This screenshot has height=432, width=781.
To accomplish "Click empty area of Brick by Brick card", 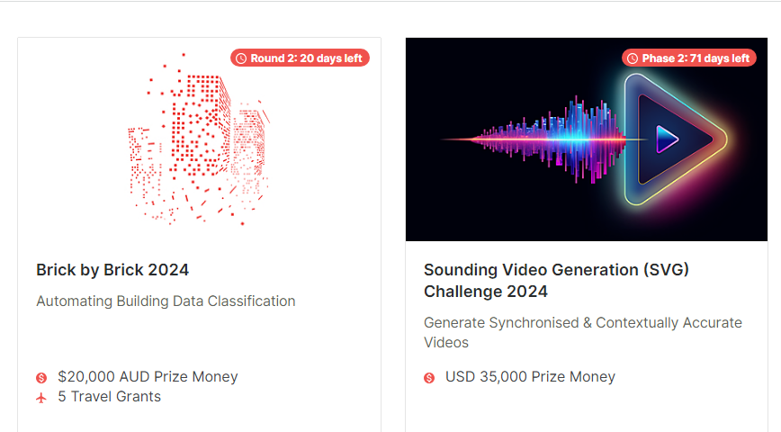I will pyautogui.click(x=199, y=338).
